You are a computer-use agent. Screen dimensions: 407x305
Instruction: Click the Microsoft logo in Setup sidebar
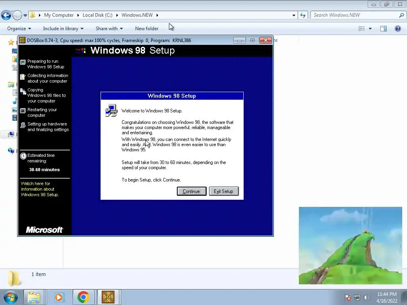tap(45, 230)
